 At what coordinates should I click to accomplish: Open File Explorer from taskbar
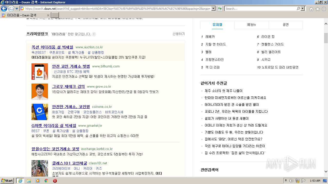tap(29, 181)
